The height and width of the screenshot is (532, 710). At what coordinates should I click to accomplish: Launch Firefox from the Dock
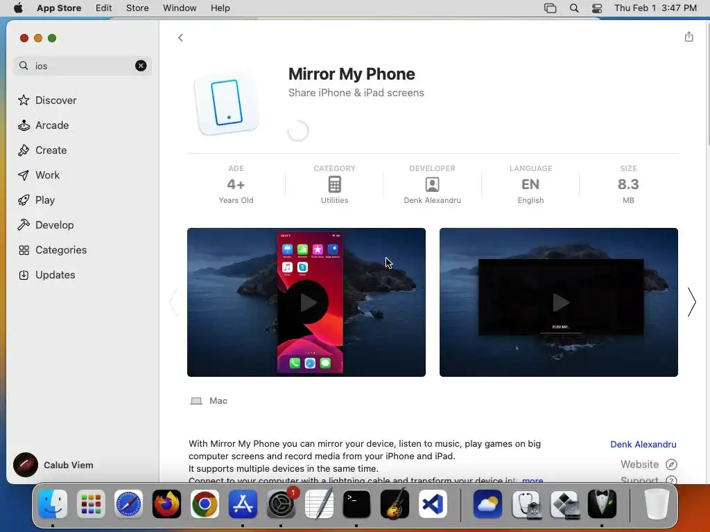coord(166,504)
